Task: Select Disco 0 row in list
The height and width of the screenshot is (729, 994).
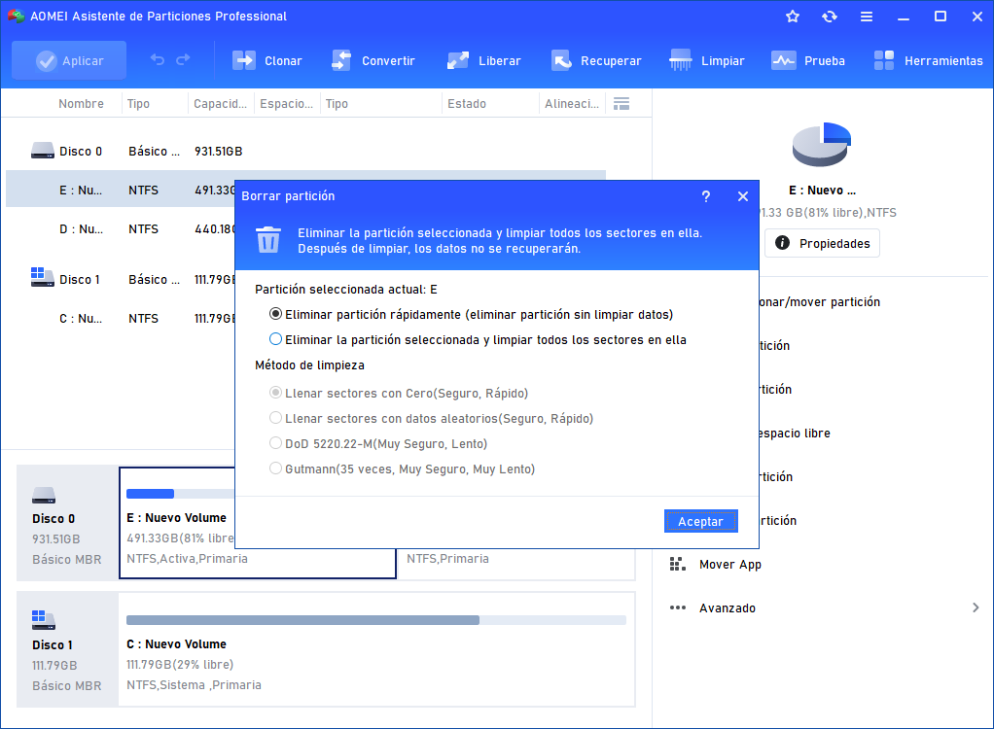Action: tap(305, 152)
